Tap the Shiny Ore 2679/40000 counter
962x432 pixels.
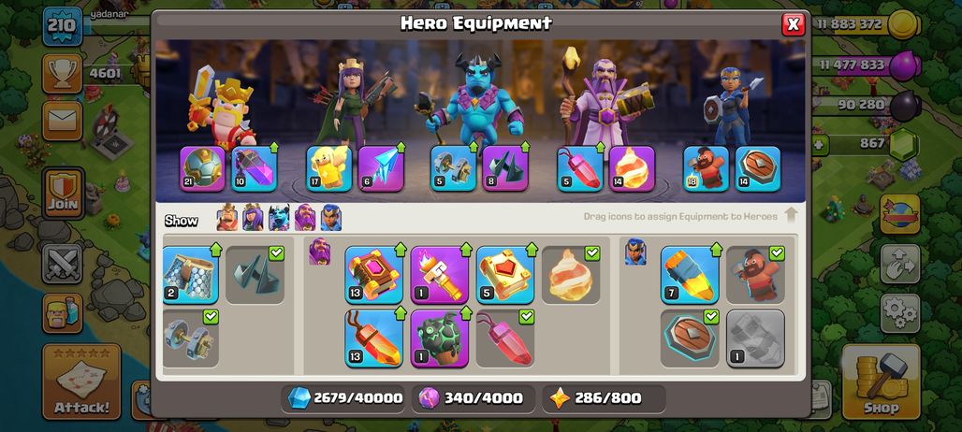pos(344,398)
